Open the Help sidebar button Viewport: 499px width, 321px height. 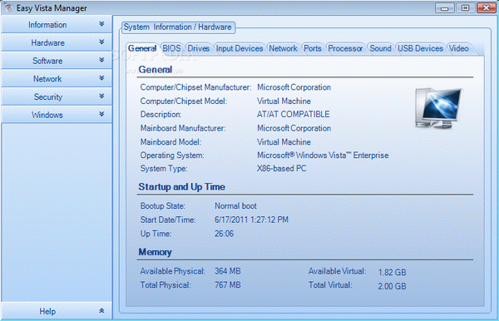[x=57, y=311]
